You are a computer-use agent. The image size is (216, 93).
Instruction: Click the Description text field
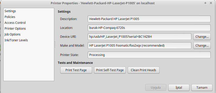coord(149,19)
